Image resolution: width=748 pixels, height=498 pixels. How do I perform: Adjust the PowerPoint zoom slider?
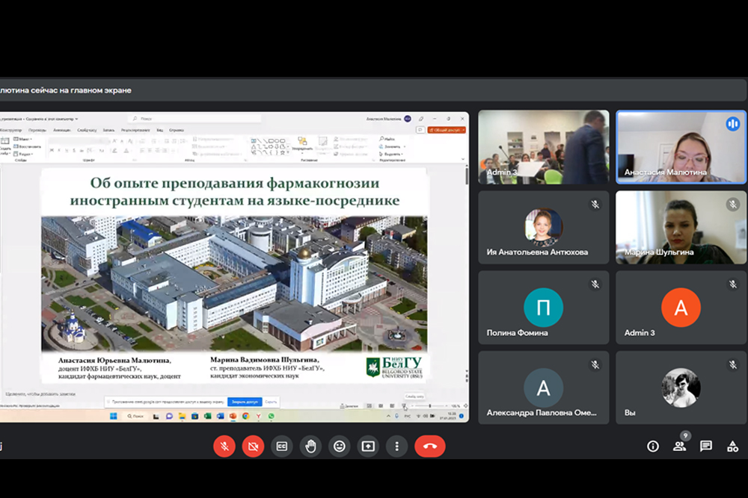pos(432,406)
